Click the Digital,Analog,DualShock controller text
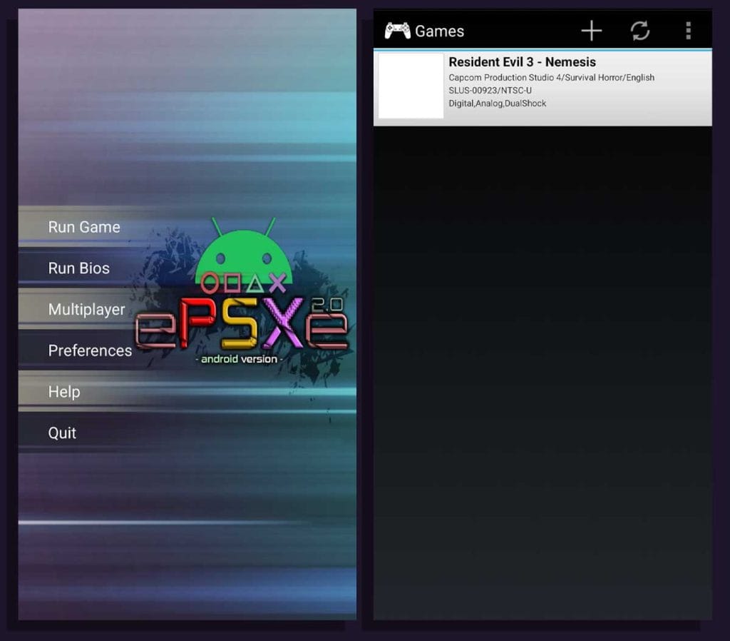Screen dimensions: 730x641 [x=497, y=104]
